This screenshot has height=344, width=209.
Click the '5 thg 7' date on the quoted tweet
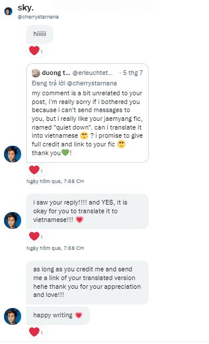(x=133, y=73)
